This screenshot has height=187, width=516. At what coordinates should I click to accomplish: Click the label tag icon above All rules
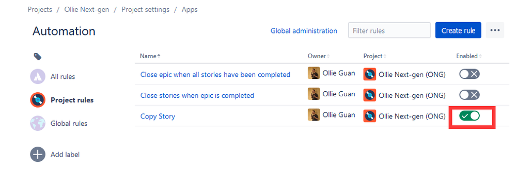[x=38, y=57]
